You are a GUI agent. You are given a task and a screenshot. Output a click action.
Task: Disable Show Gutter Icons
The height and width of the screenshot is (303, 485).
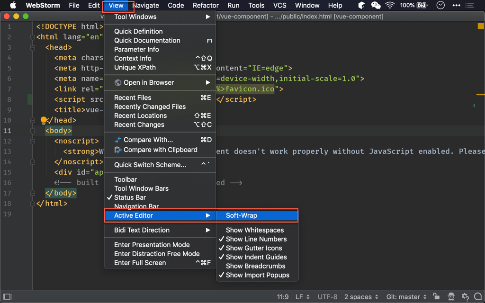(x=253, y=248)
